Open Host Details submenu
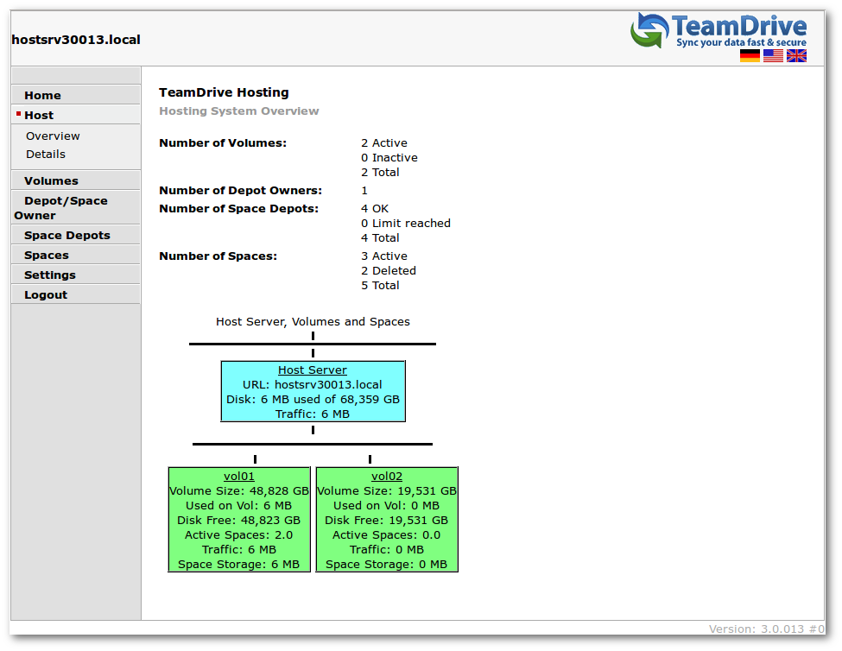842x651 pixels. click(46, 155)
